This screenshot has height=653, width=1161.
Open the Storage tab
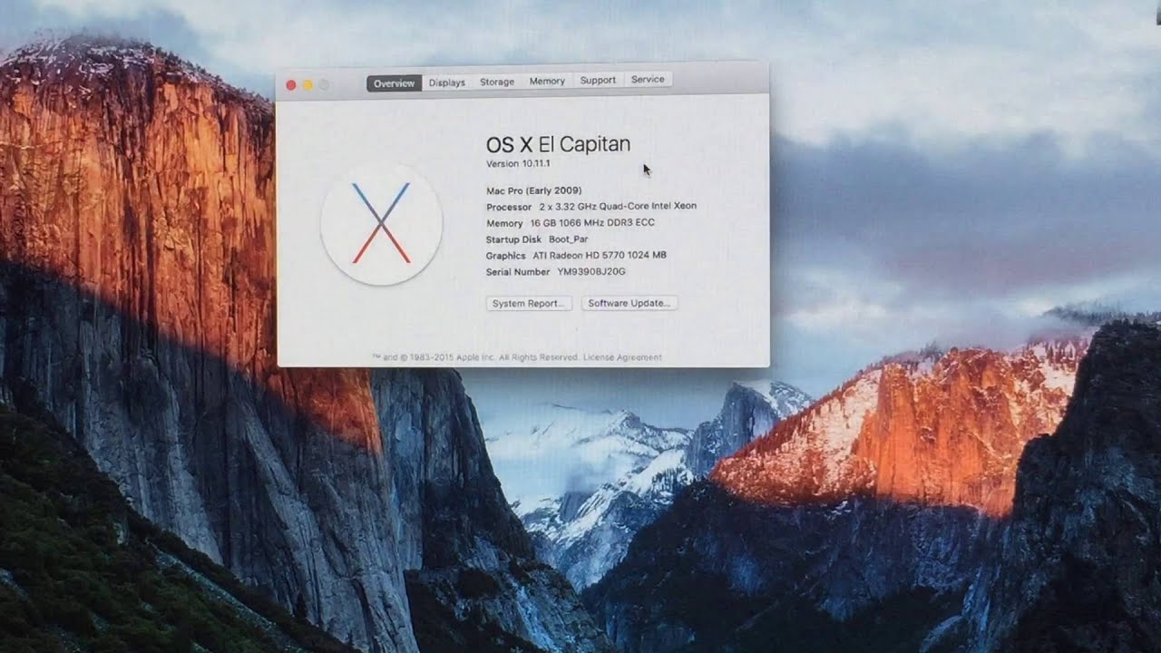pyautogui.click(x=497, y=82)
